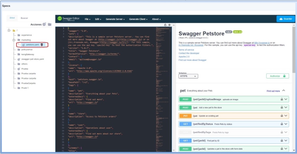Screen dimensions: 297x154
Task: Select the swagger-pet-store.yaml file in tree
Action: (x=33, y=59)
